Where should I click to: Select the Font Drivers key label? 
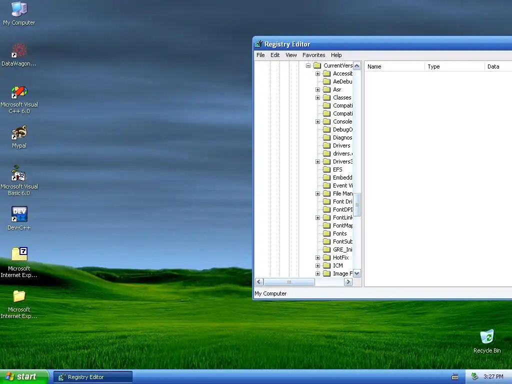pos(342,201)
